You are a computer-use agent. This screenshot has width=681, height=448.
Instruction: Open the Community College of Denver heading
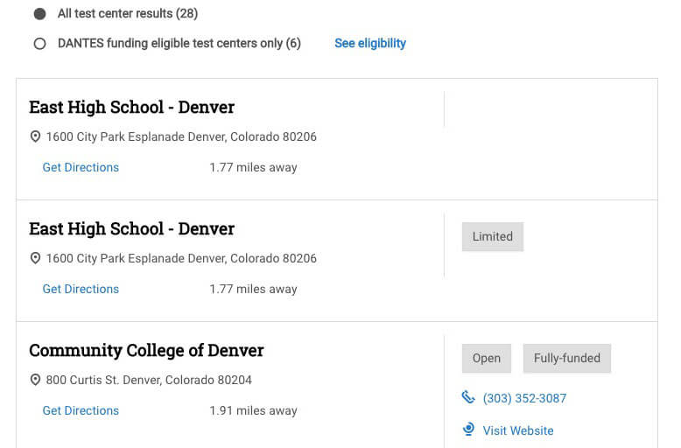[x=146, y=350]
